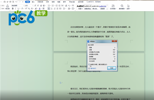Click the Save icon in quick access toolbar
Screen dimensions: 154x100
tap(5, 2)
